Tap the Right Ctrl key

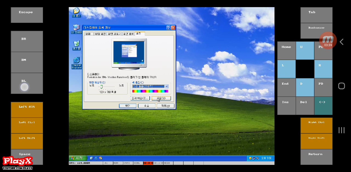coord(316,125)
